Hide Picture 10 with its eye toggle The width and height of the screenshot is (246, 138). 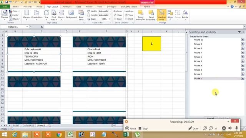(243, 40)
